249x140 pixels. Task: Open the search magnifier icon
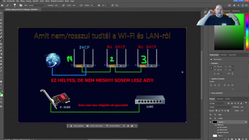pos(238,5)
